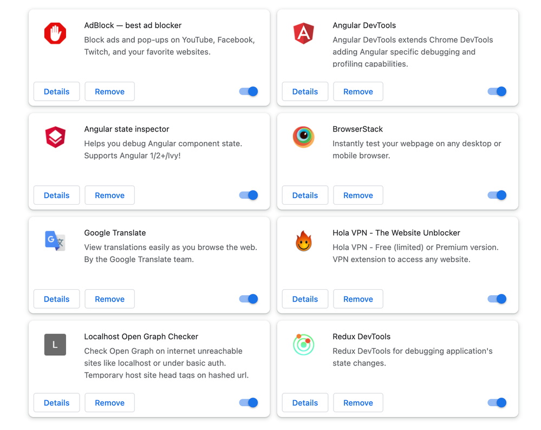Open Details for AdBlock
This screenshot has width=541, height=430.
tap(56, 92)
